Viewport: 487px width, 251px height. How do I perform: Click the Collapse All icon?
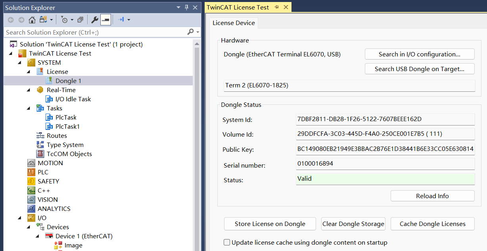pyautogui.click(x=81, y=19)
